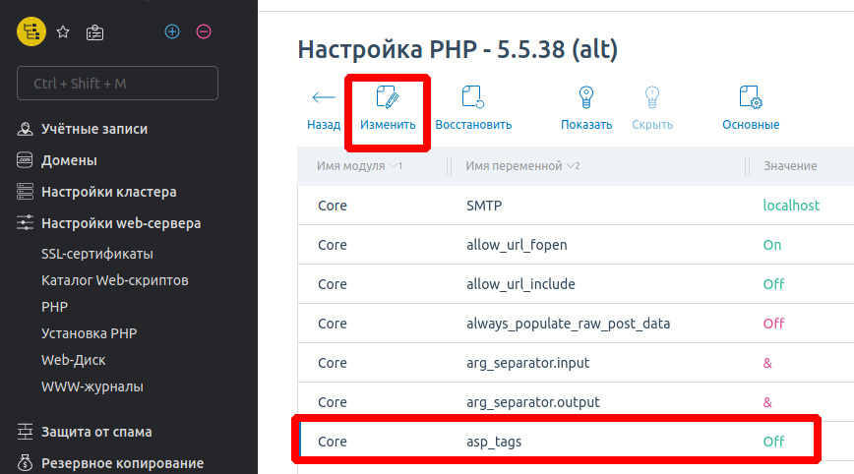Open Каталог Web-скриптов menu item

coord(115,281)
